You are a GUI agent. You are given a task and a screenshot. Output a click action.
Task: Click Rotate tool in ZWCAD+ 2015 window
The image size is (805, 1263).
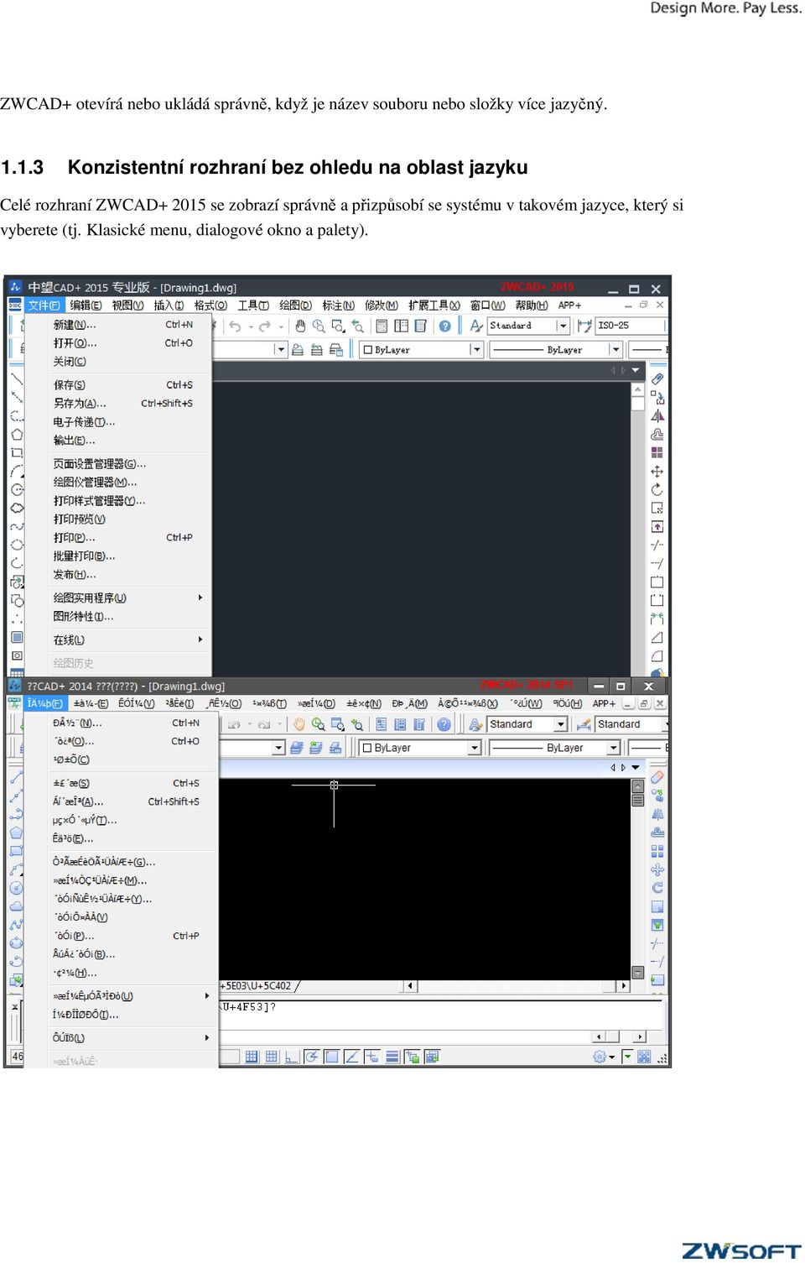(657, 489)
